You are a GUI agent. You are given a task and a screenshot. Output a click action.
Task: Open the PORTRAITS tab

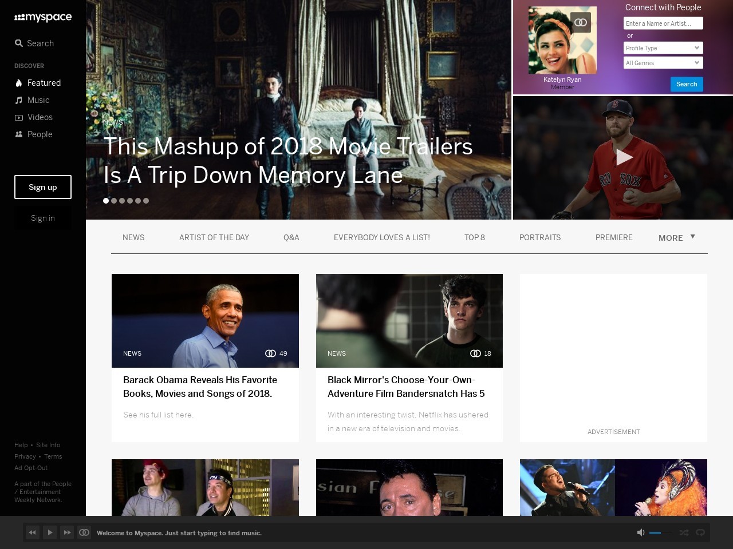pos(540,237)
